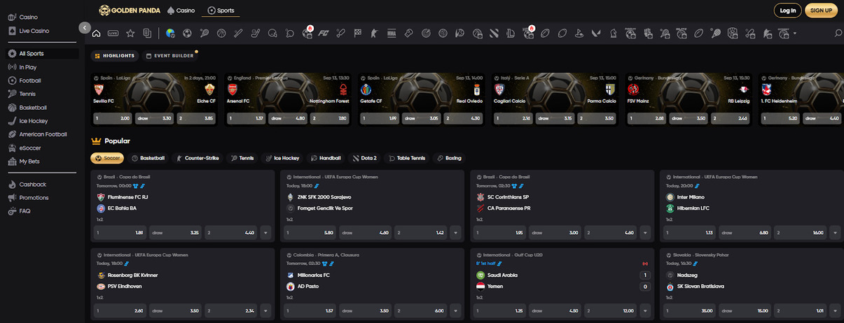Select the soccer ball sport icon
Image resolution: width=844 pixels, height=323 pixels.
point(187,33)
